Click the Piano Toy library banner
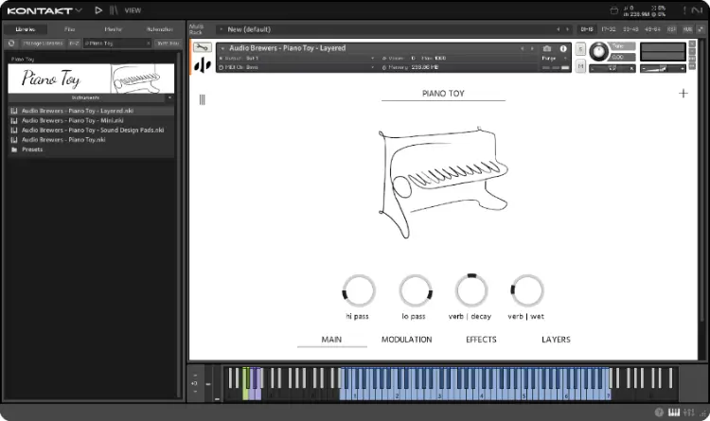 click(x=91, y=79)
